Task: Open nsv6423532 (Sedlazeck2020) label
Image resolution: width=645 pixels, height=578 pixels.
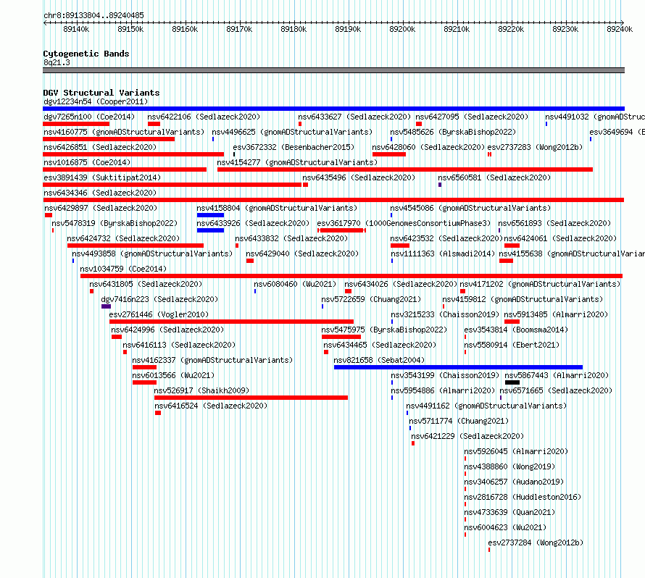Action: click(446, 238)
